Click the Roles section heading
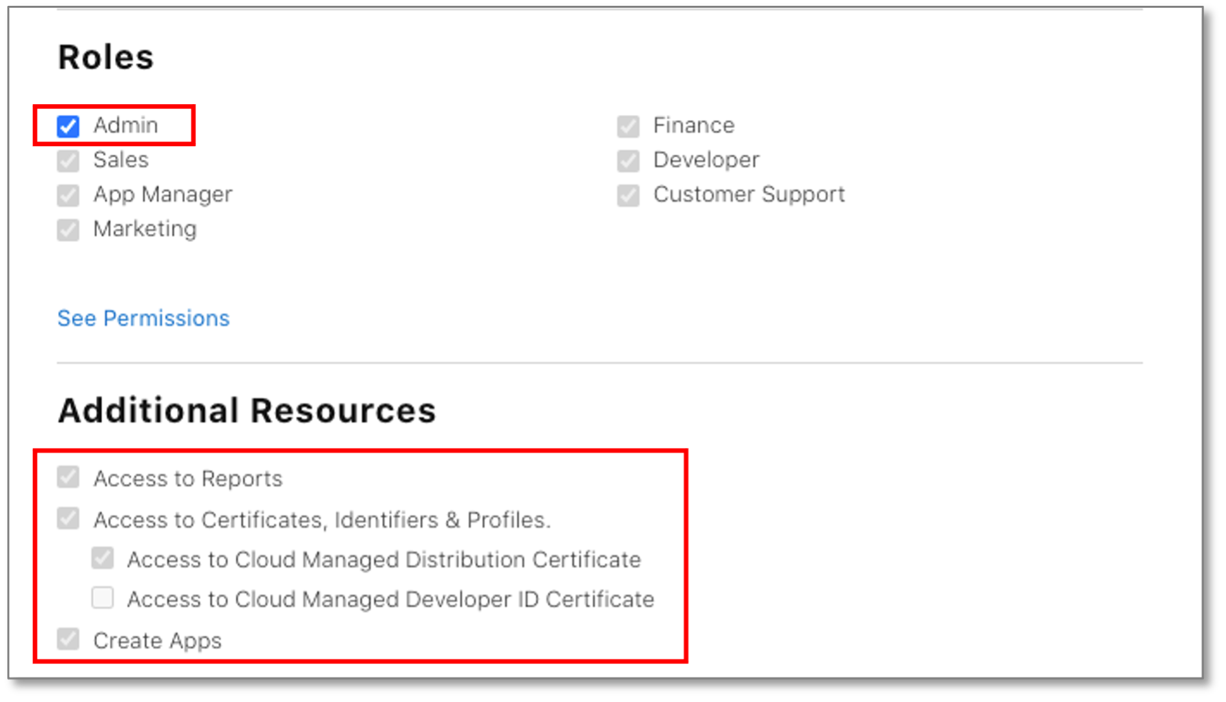 coord(106,57)
